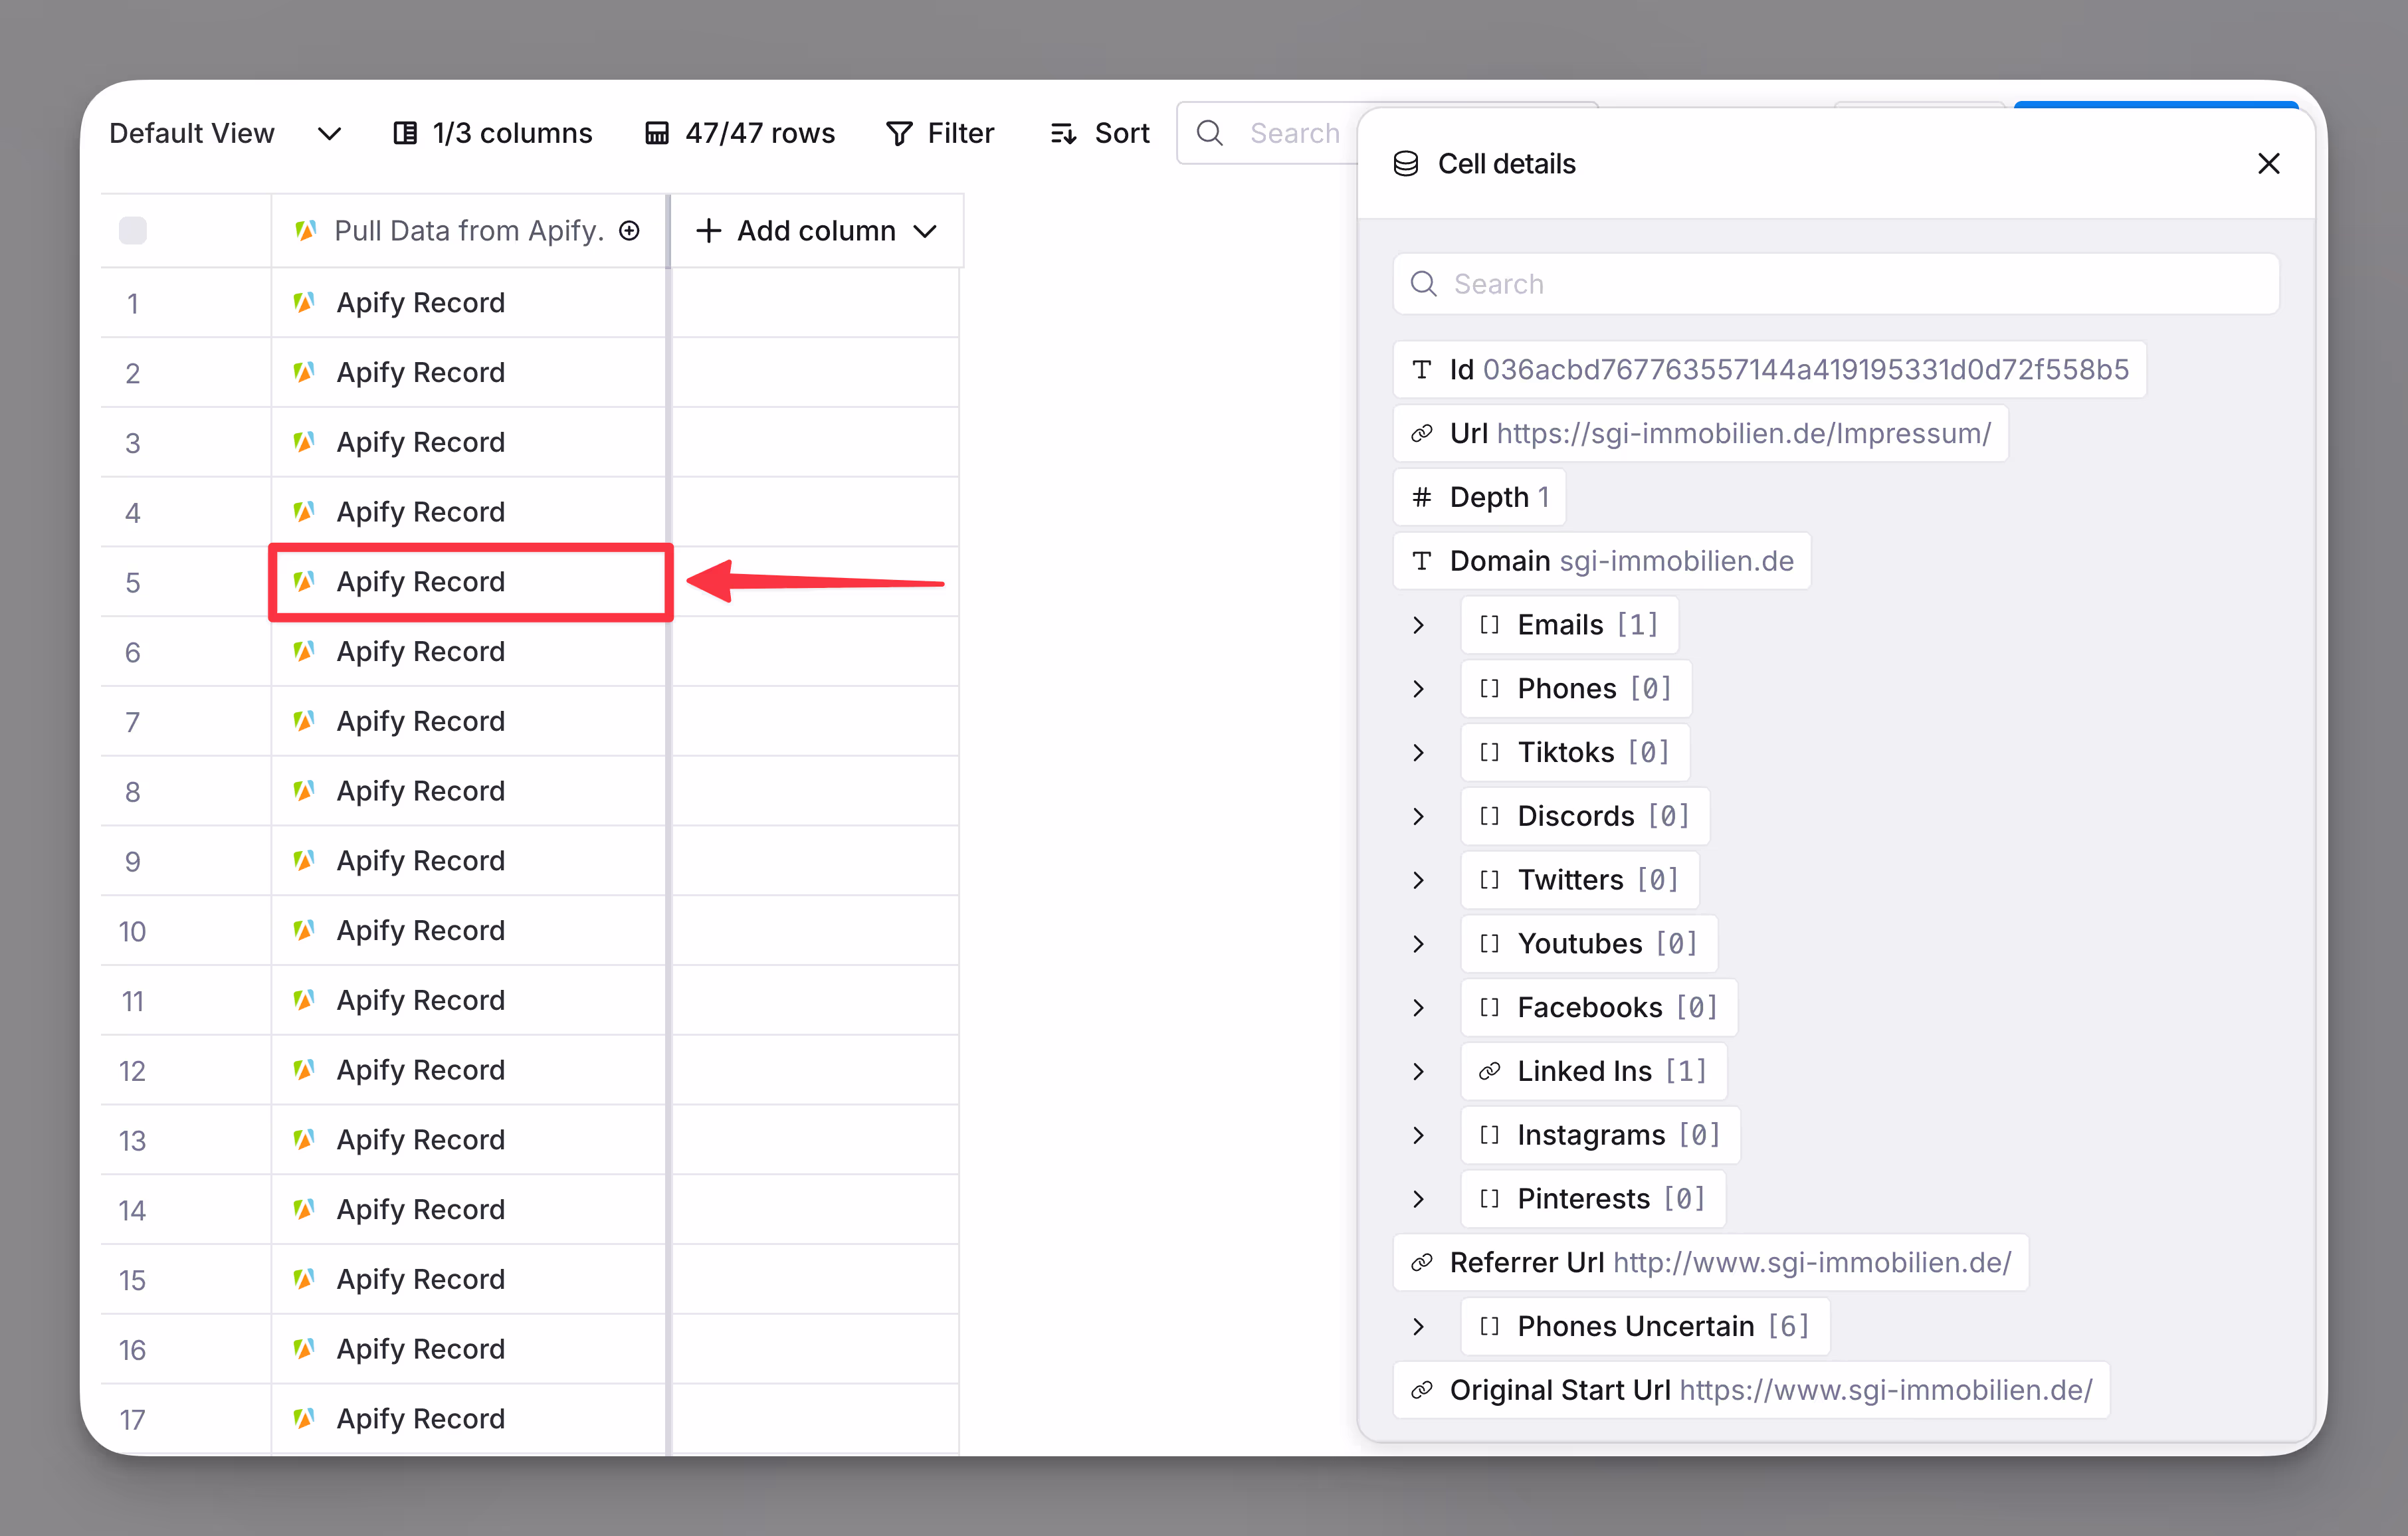Select the Apify Record in row 9
This screenshot has width=2408, height=1536.
coord(420,861)
